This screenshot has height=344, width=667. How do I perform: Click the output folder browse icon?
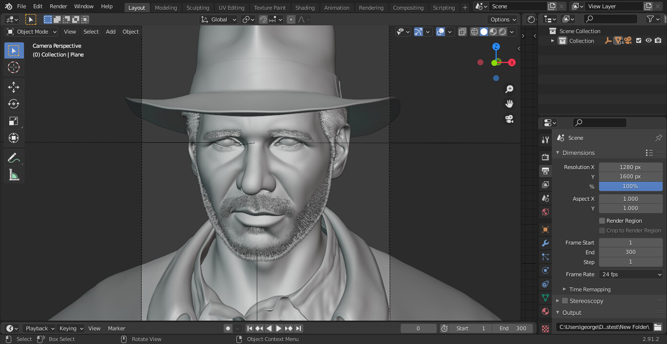pos(658,327)
